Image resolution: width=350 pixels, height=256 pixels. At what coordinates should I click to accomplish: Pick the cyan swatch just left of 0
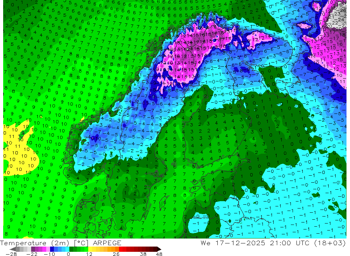click(67, 249)
